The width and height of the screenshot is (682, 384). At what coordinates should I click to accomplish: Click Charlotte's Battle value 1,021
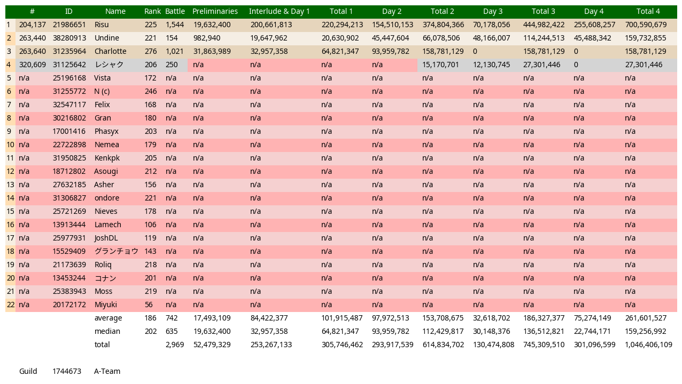click(x=175, y=52)
